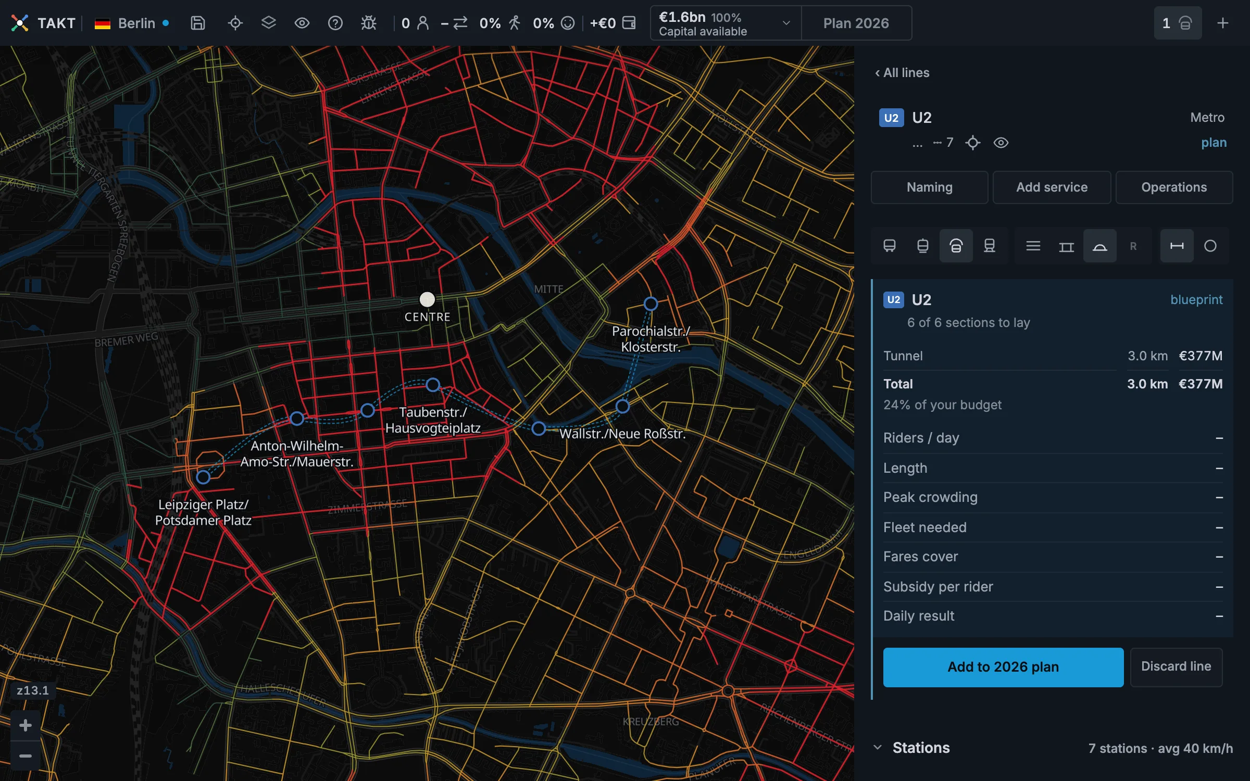Click the 7 stations count indicator
This screenshot has width=1250, height=781.
coord(943,143)
